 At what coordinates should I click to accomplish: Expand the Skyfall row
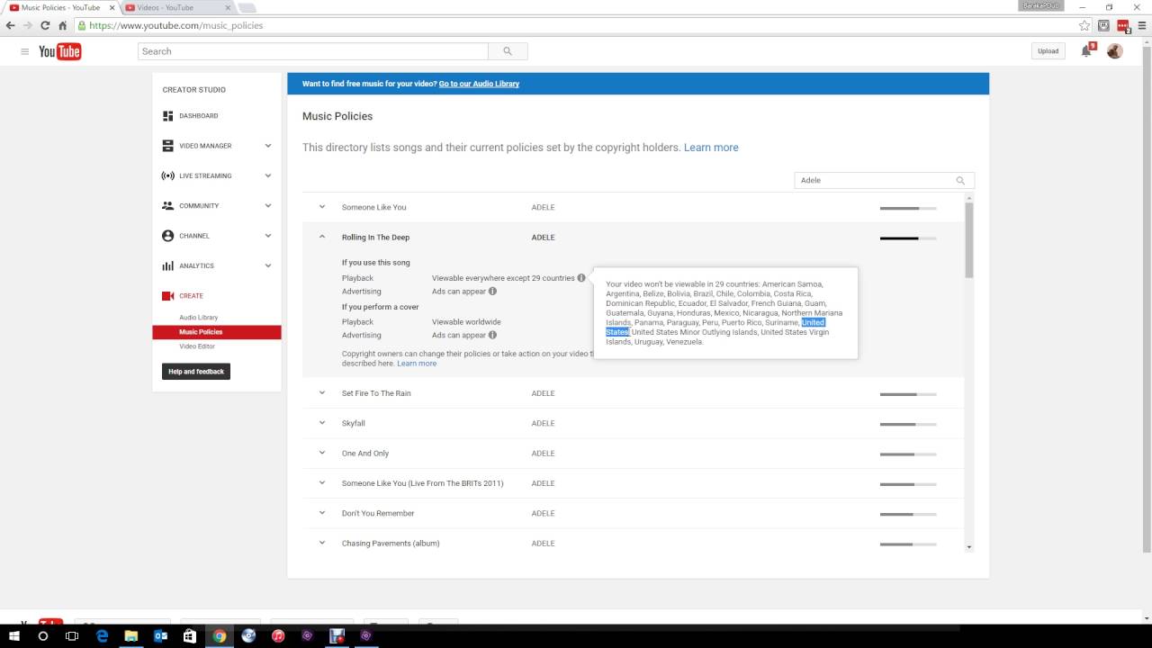[x=322, y=423]
